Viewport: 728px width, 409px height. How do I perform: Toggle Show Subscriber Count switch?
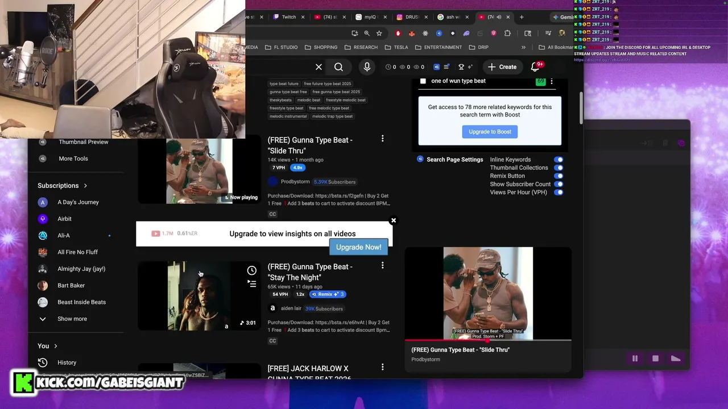click(x=559, y=184)
